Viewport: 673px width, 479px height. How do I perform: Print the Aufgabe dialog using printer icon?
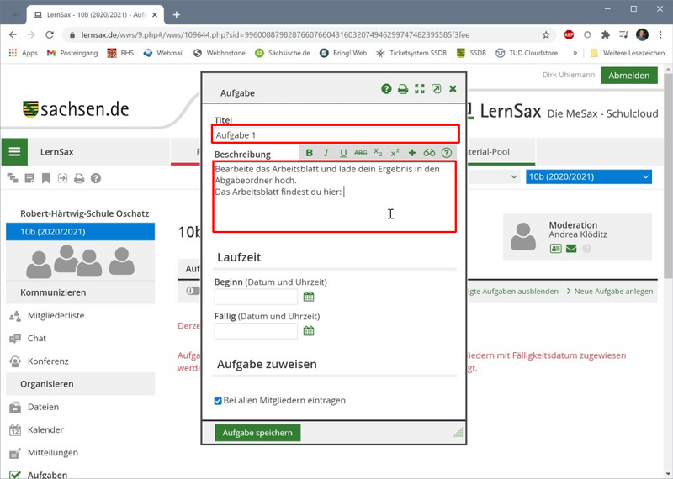[x=403, y=89]
